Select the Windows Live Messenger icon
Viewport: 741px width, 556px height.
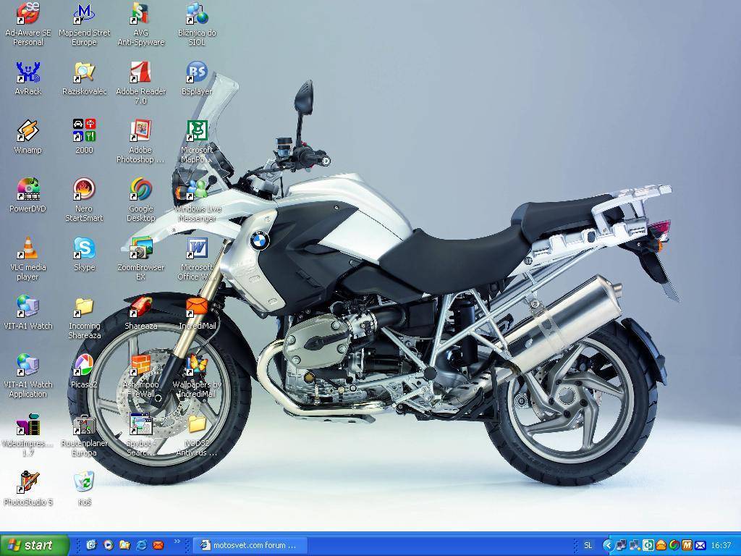pos(197,200)
